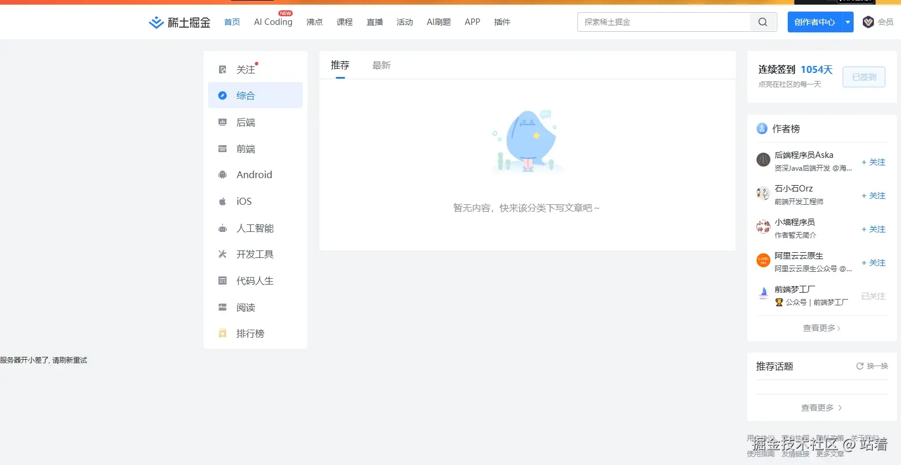901x465 pixels.
Task: Click the 会员 link
Action: coord(885,22)
